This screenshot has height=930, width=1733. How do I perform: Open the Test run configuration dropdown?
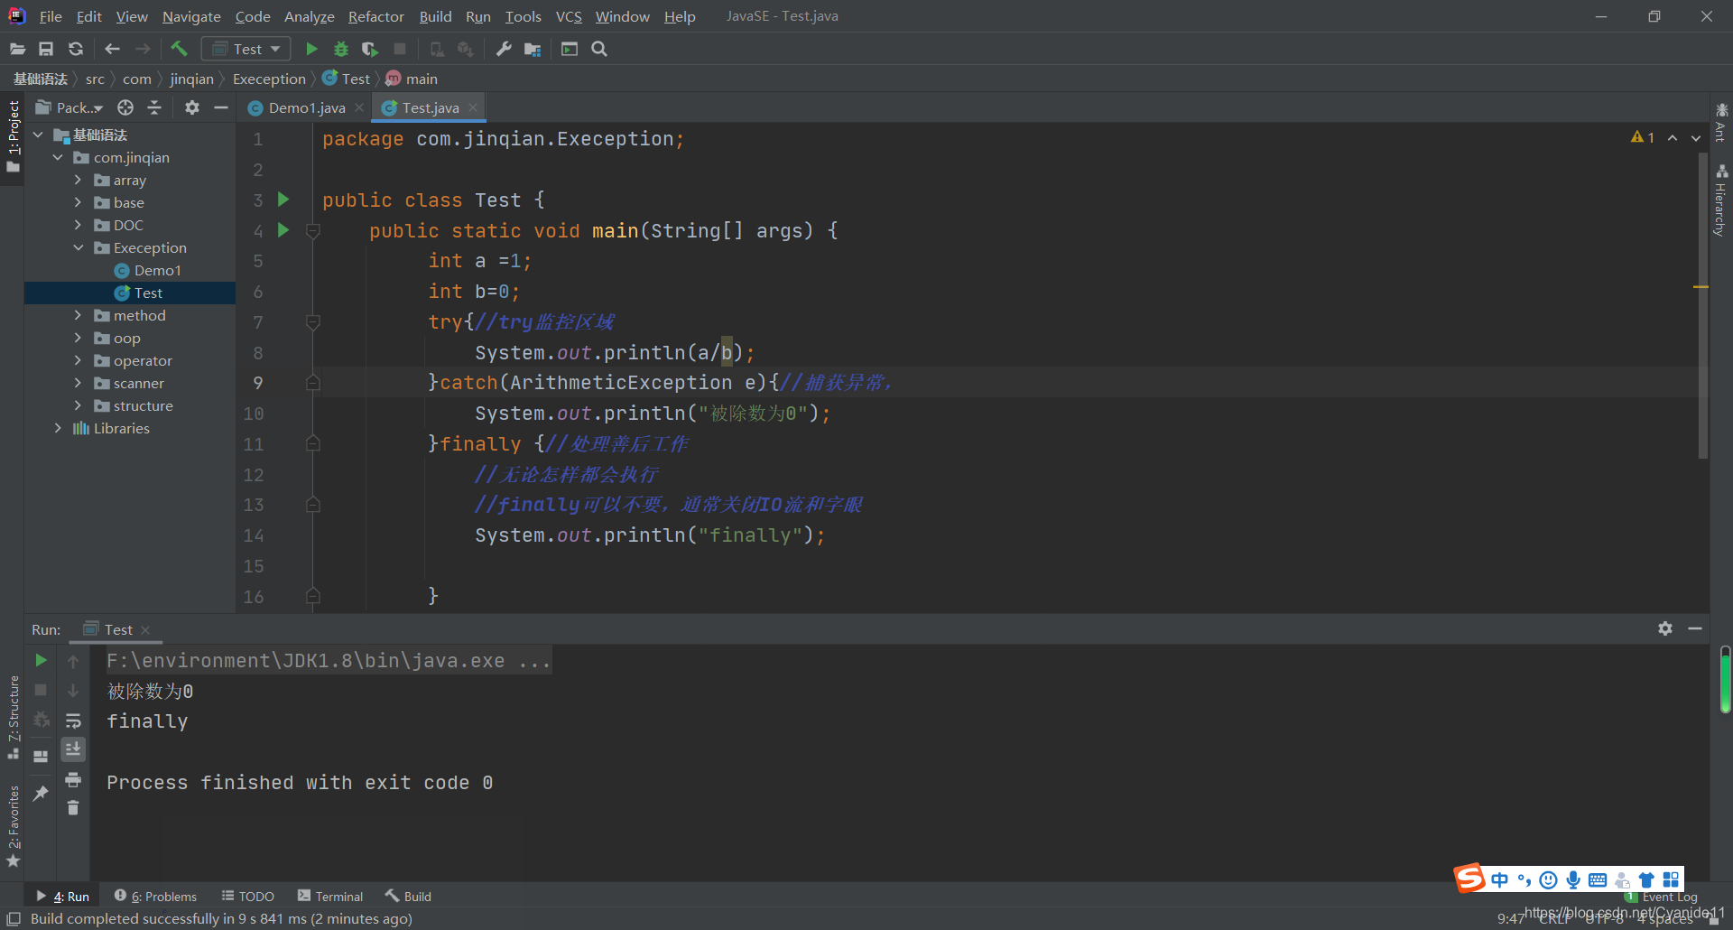tap(246, 49)
